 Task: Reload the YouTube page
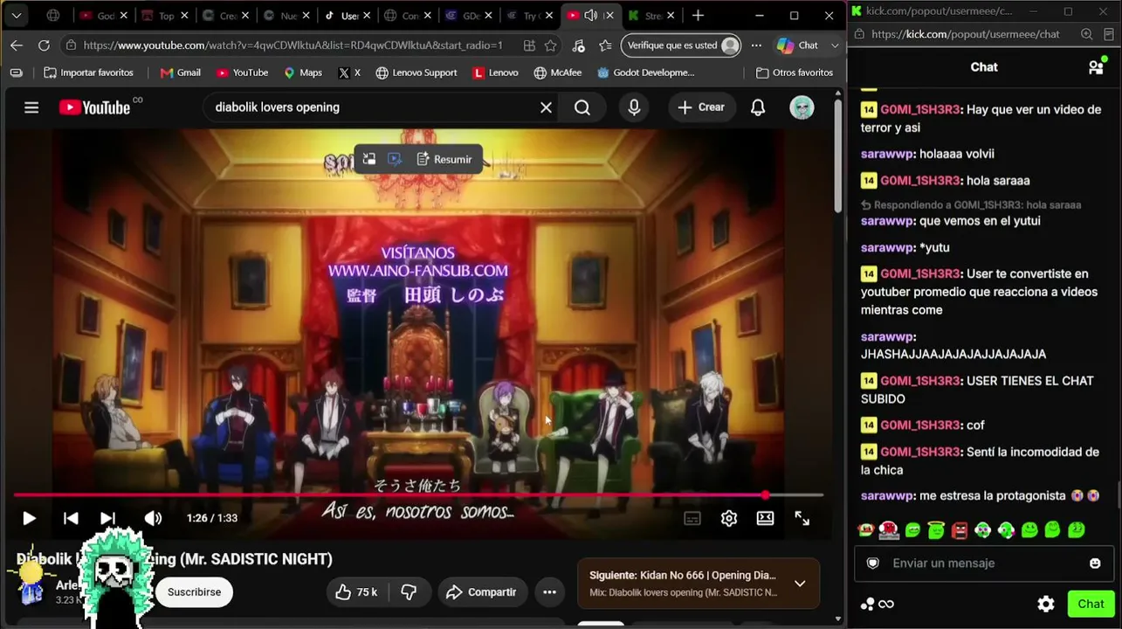coord(44,45)
